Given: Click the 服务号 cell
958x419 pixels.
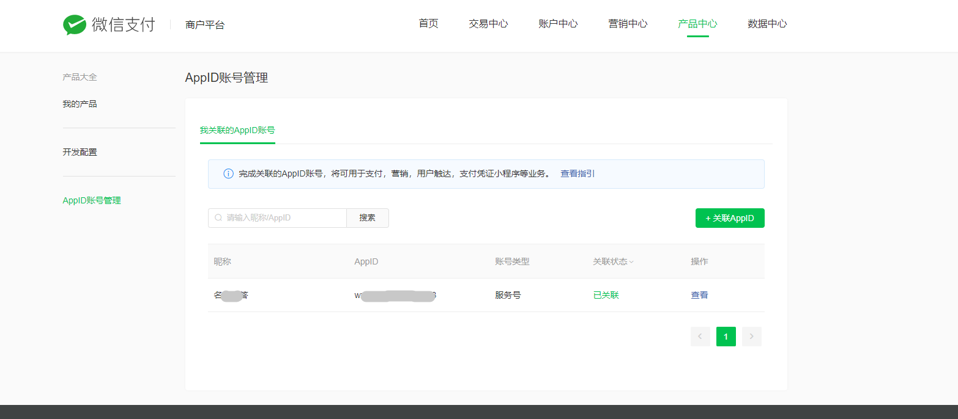Looking at the screenshot, I should pyautogui.click(x=508, y=295).
